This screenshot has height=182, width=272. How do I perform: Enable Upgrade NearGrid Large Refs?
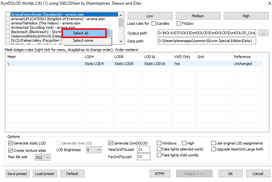point(213,149)
